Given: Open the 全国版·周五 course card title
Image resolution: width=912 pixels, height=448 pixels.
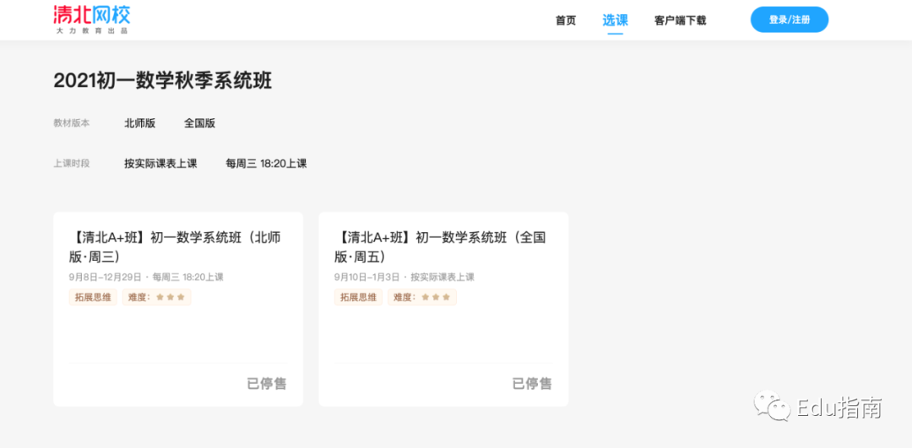Looking at the screenshot, I should click(x=440, y=247).
